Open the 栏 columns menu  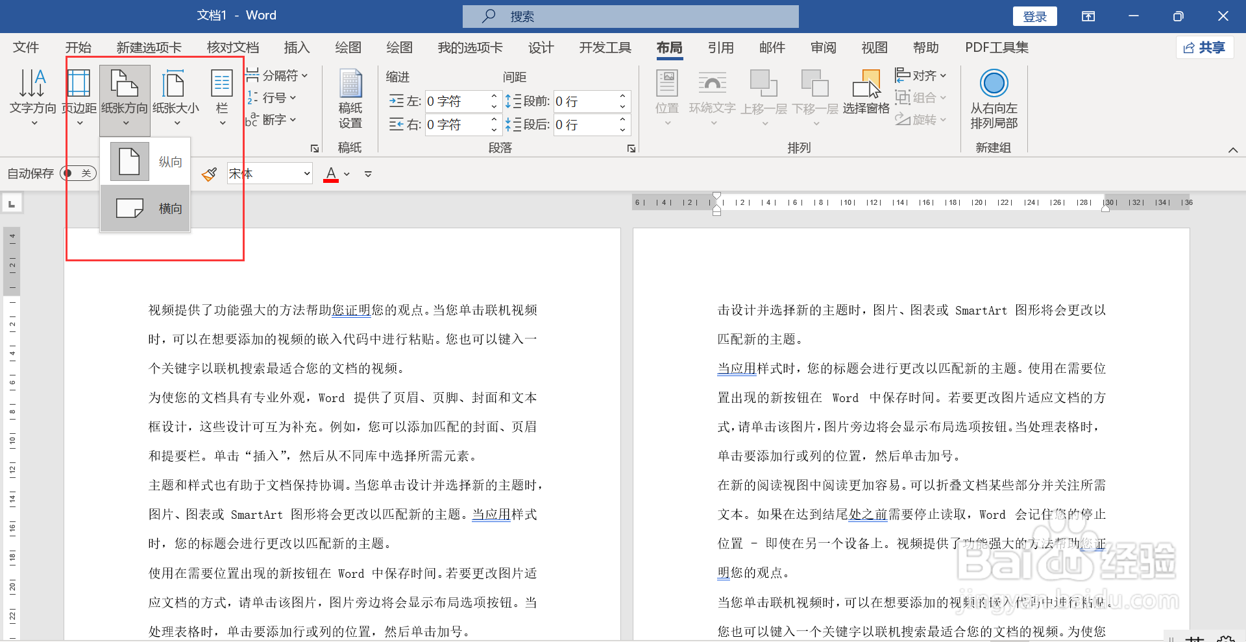tap(222, 97)
